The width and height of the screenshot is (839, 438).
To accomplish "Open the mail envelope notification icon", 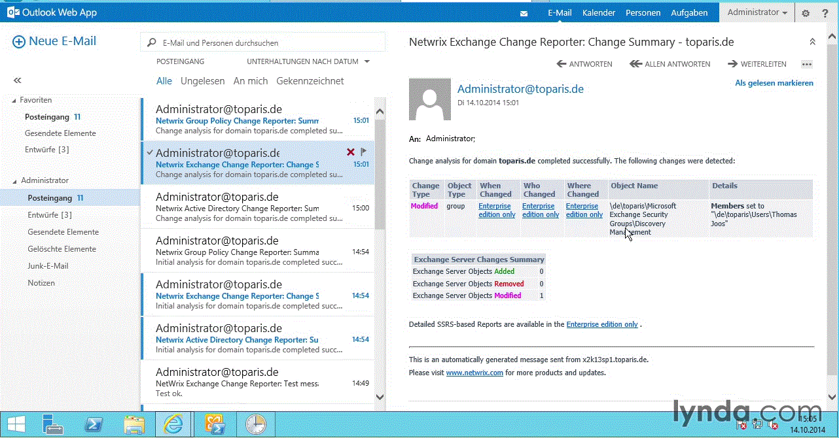I will pos(524,13).
